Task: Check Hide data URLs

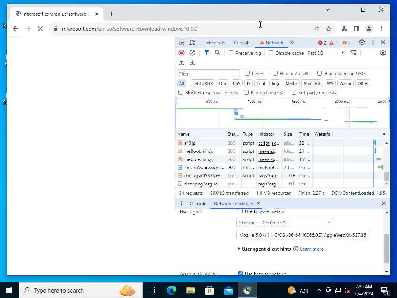Action: (275, 73)
